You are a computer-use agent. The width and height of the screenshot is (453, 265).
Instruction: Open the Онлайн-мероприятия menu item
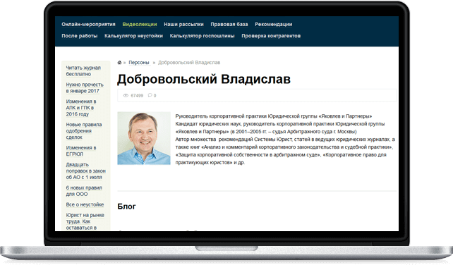point(88,24)
